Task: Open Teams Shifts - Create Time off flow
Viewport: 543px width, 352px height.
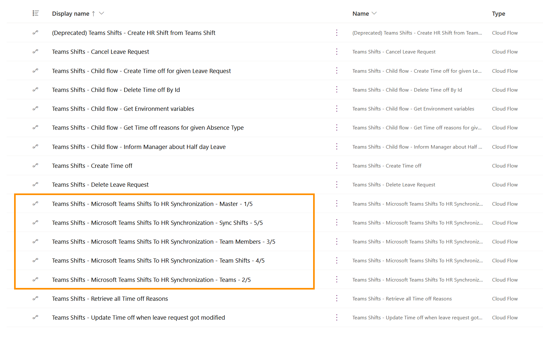Action: pos(92,166)
